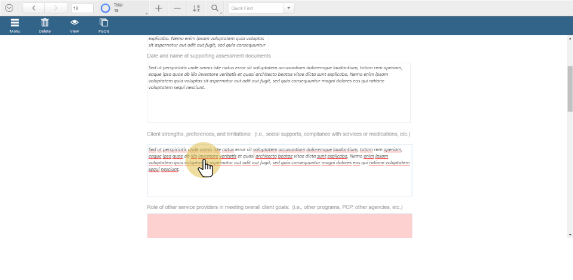Open the PGOIs section
573x280 pixels.
(x=104, y=25)
